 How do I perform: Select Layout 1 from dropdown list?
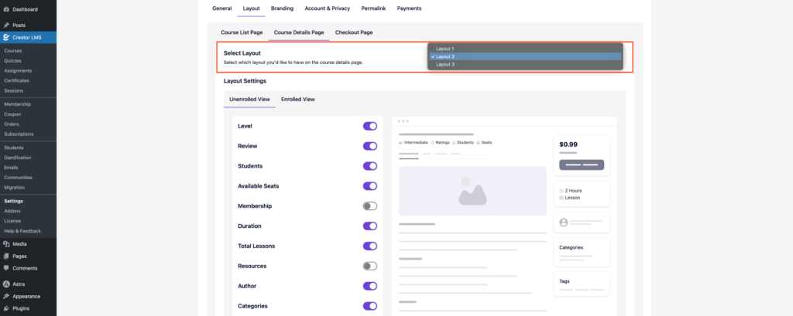point(445,48)
